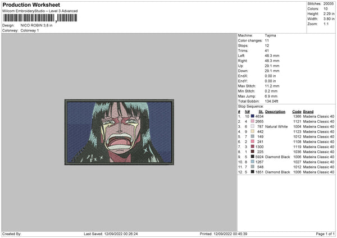This screenshot has height=238, width=337.
Task: Click the barcode under the worksheet title
Action: click(40, 18)
